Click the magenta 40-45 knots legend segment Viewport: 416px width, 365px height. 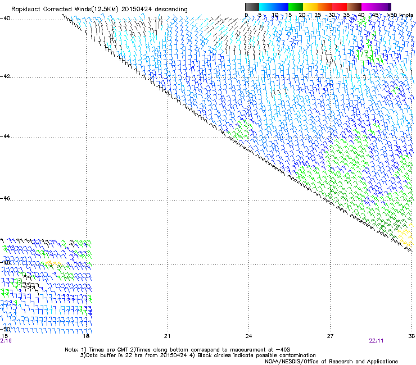(x=369, y=7)
